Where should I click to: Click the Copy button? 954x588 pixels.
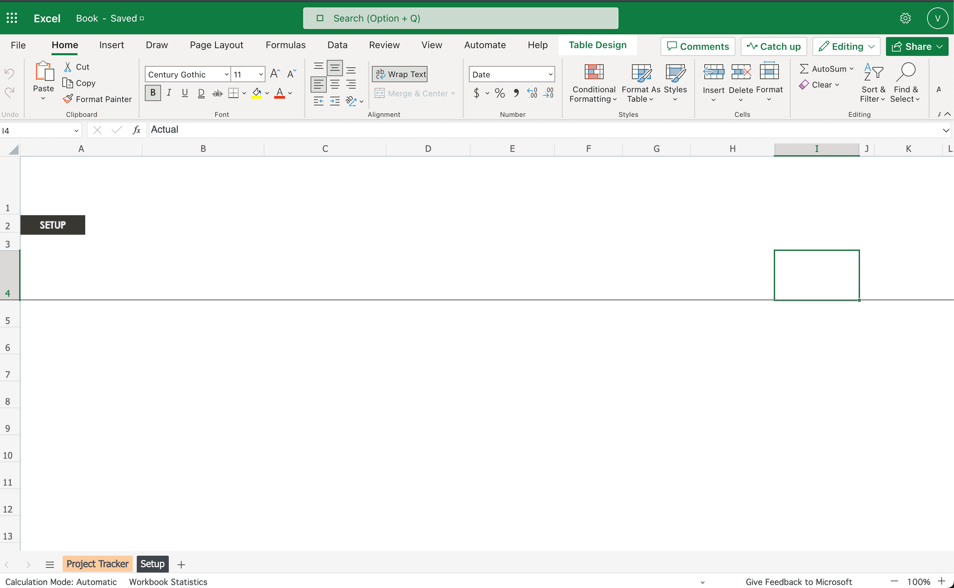[x=79, y=83]
